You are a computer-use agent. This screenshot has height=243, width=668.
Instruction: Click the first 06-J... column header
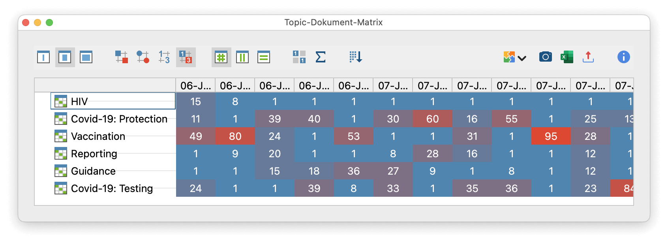pyautogui.click(x=195, y=86)
